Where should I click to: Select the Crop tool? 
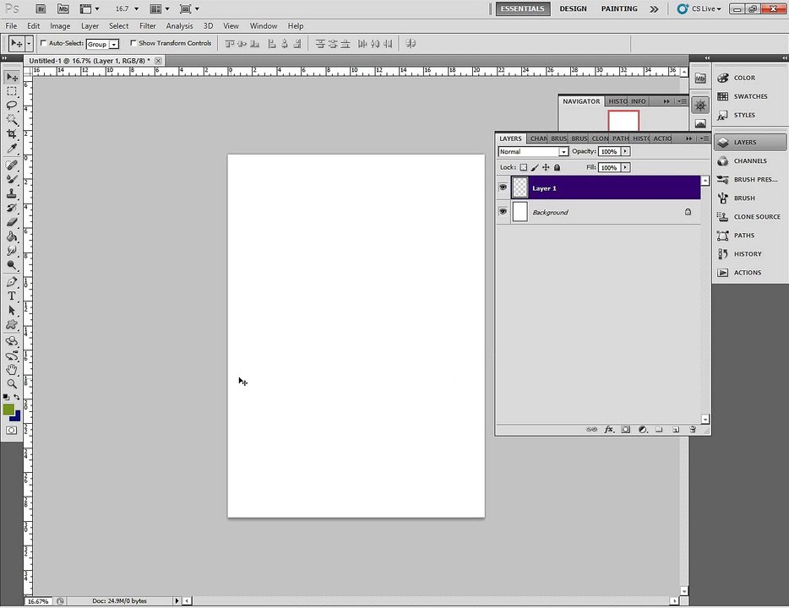12,133
